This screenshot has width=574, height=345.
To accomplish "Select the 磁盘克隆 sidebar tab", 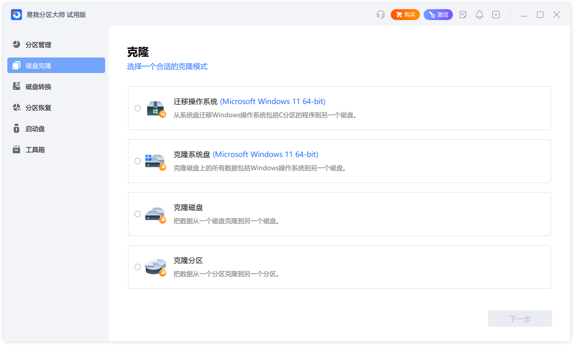I will pyautogui.click(x=56, y=65).
